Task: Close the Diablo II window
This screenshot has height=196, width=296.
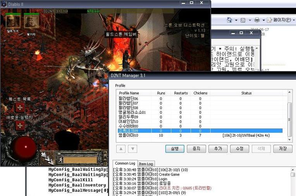Action: 201,3
